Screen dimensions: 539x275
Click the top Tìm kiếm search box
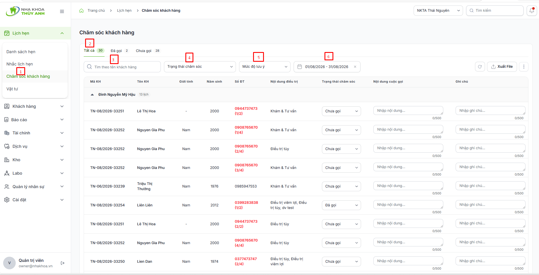click(495, 11)
